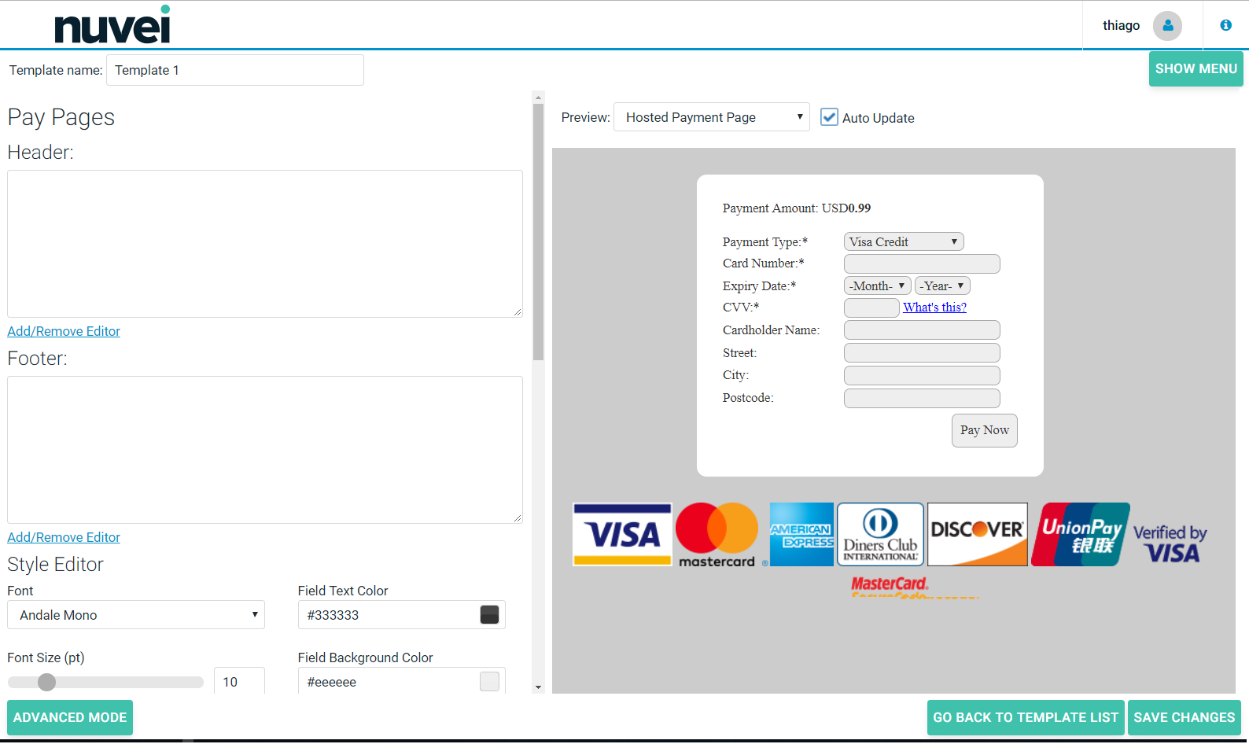Click the scrollbar up arrow
This screenshot has height=744, width=1249.
coord(538,98)
